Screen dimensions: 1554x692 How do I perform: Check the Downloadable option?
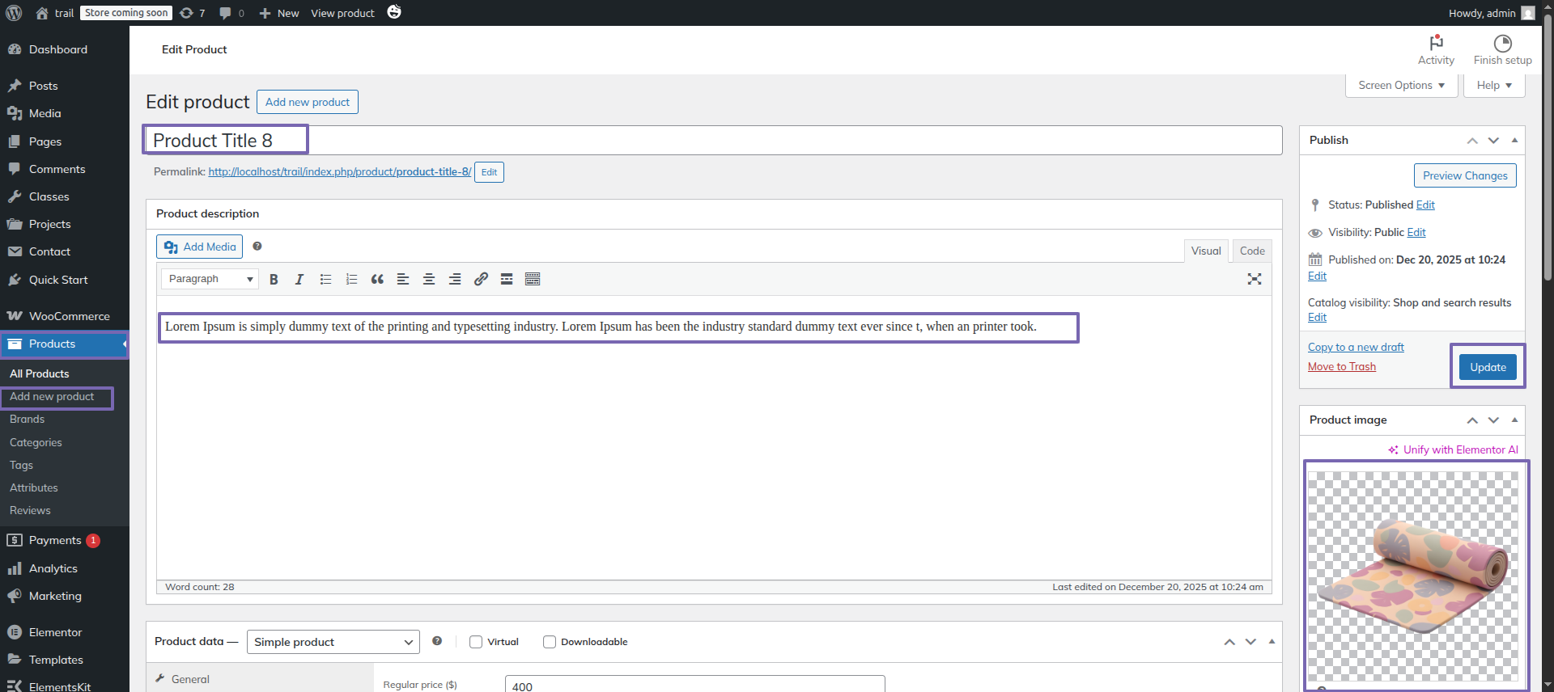550,642
